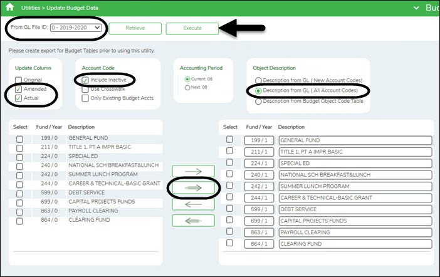Toggle the Amended checkbox

(x=19, y=90)
